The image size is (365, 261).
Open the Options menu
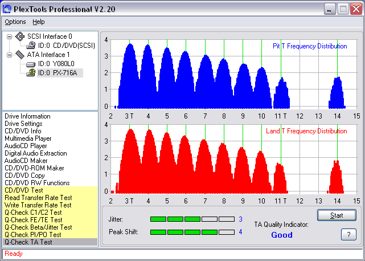point(15,22)
